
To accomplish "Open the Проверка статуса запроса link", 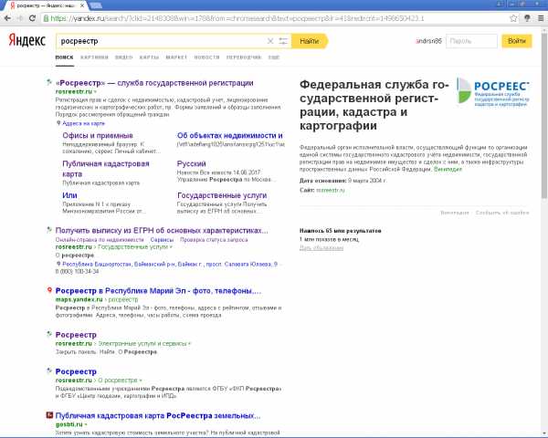I will [214, 240].
